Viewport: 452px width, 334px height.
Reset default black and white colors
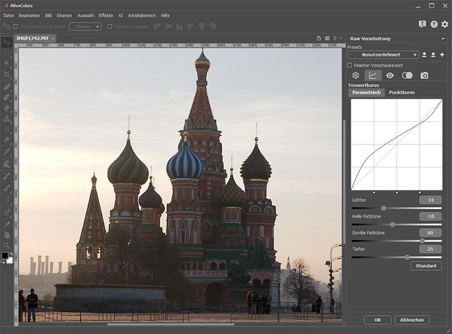coord(3,262)
